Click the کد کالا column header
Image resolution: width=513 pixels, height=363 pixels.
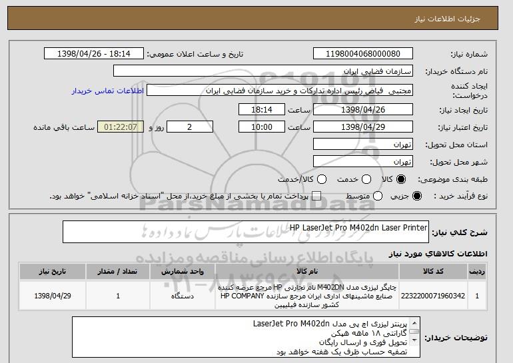(433, 272)
